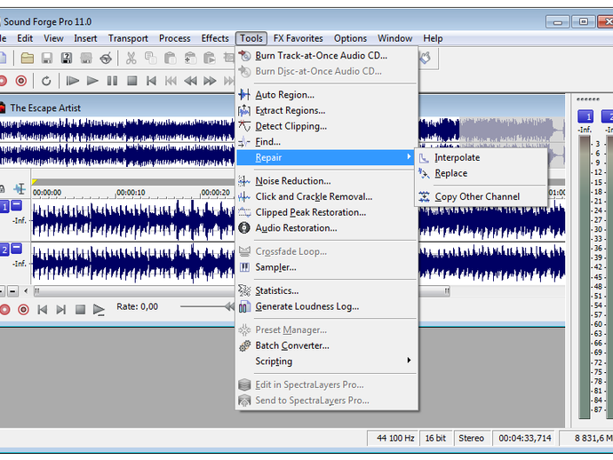The image size is (613, 460).
Task: Select Generate Loudness Log
Action: pos(327,306)
